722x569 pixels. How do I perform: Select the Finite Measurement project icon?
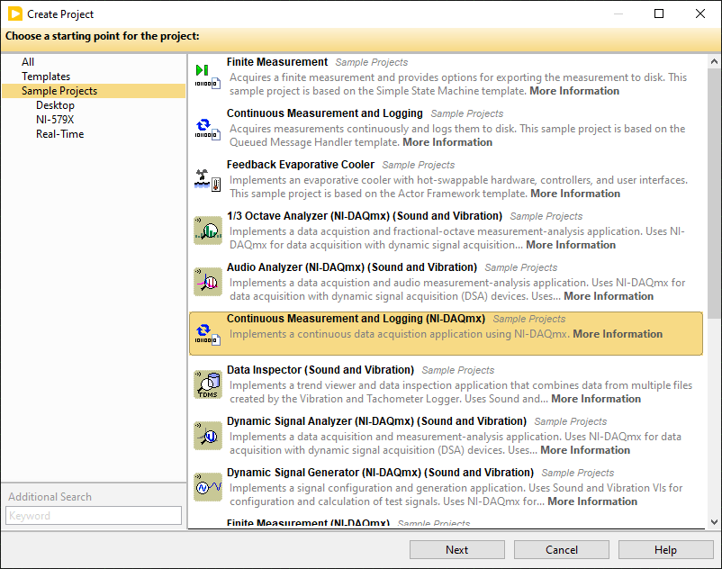pyautogui.click(x=207, y=75)
